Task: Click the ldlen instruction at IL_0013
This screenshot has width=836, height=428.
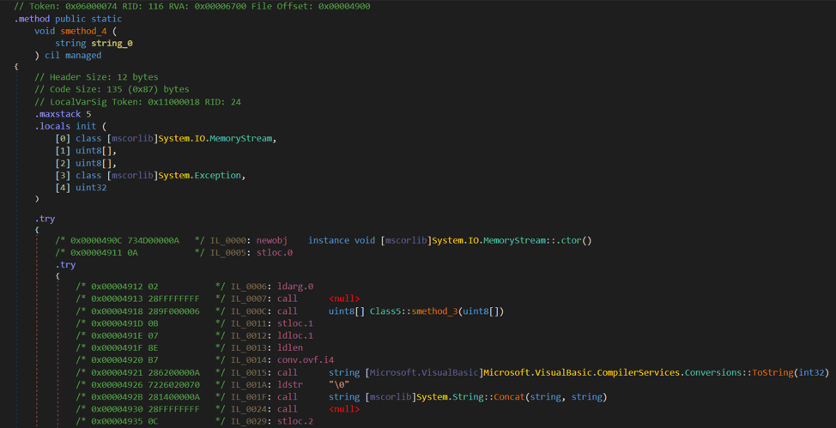Action: point(290,348)
